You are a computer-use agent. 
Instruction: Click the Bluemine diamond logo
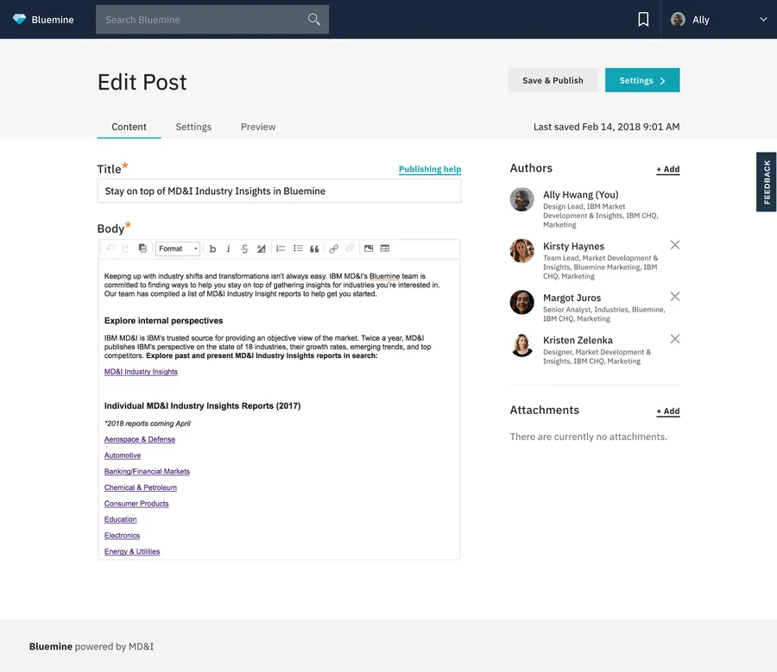point(19,19)
